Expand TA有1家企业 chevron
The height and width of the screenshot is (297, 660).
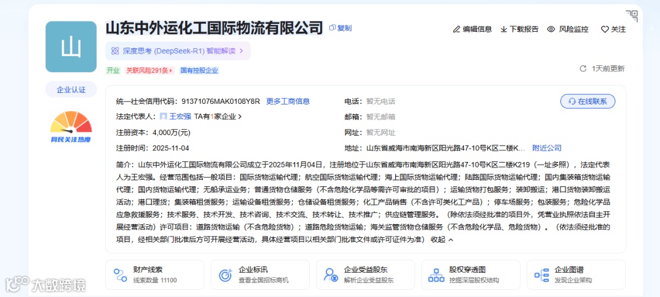(x=240, y=117)
